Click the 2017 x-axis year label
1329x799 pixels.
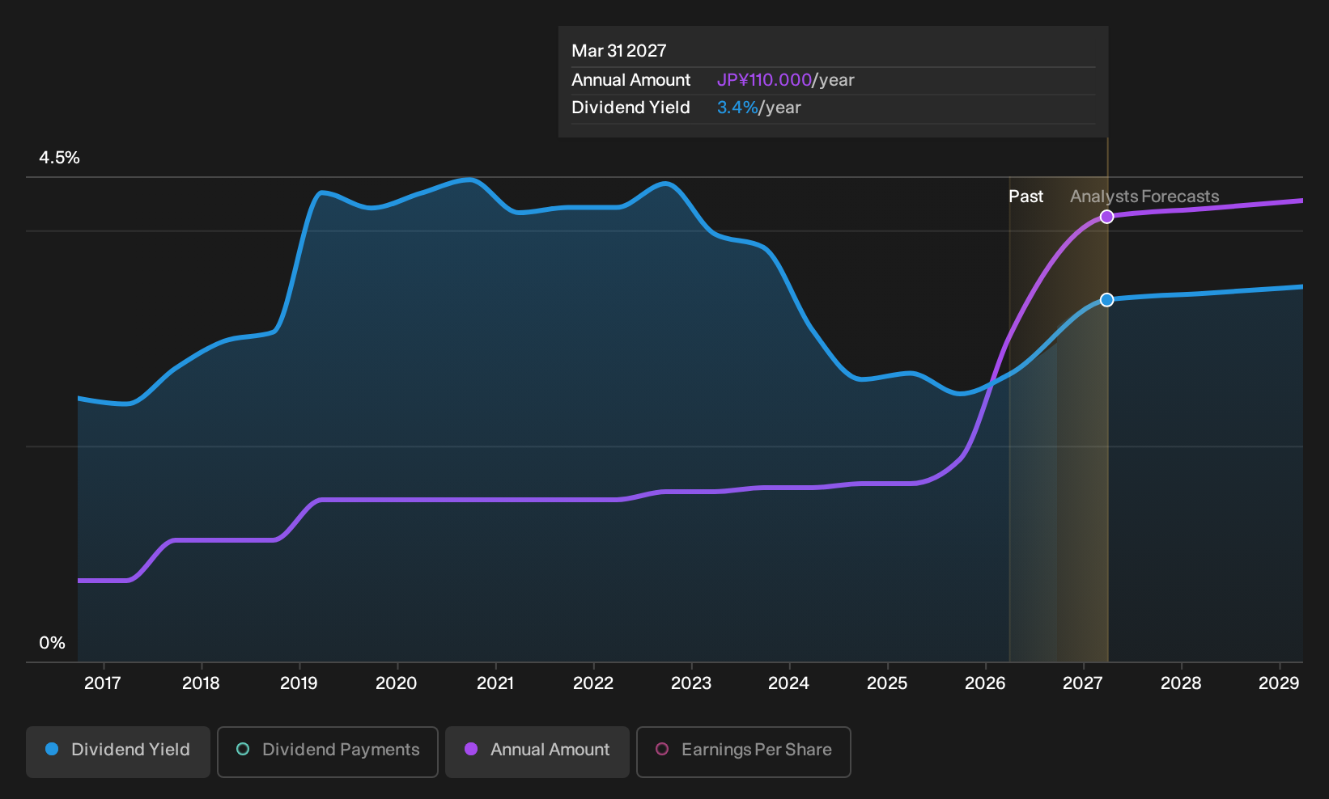tap(103, 683)
